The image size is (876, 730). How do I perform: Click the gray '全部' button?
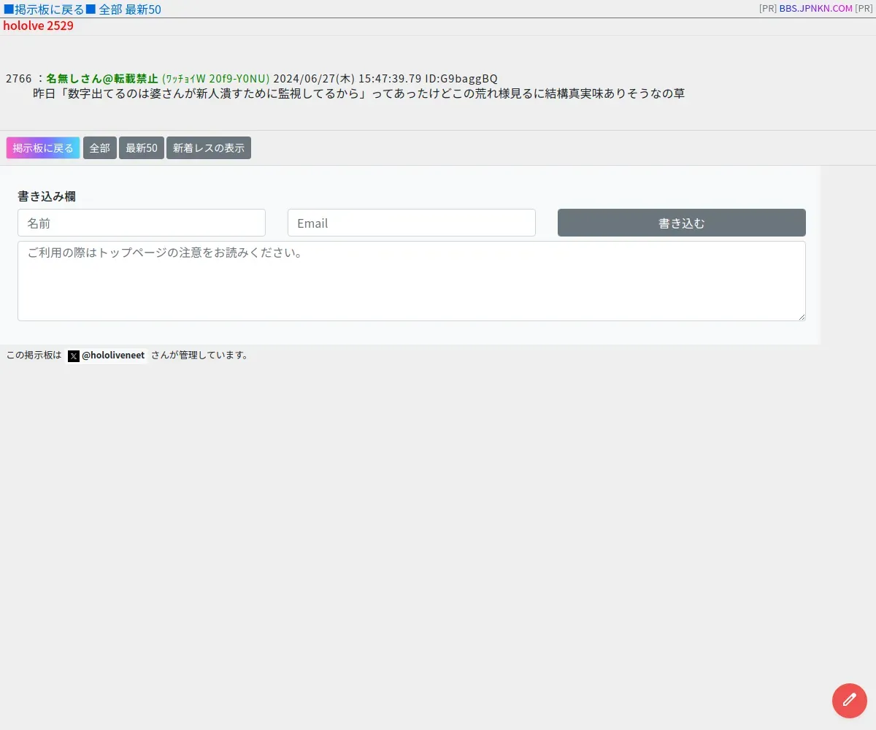(100, 148)
